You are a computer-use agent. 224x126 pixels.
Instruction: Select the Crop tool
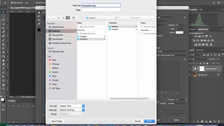point(3,28)
